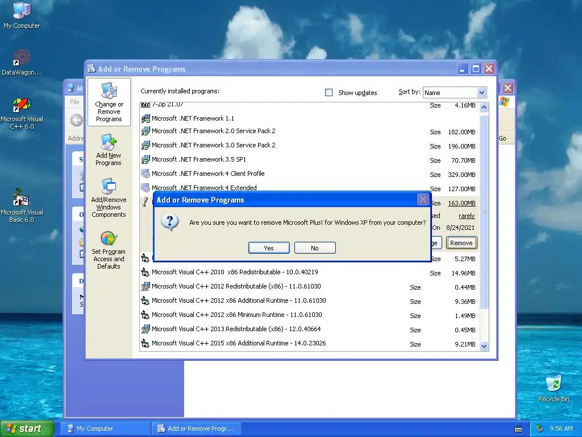
Task: Click the Start button
Action: [x=27, y=428]
